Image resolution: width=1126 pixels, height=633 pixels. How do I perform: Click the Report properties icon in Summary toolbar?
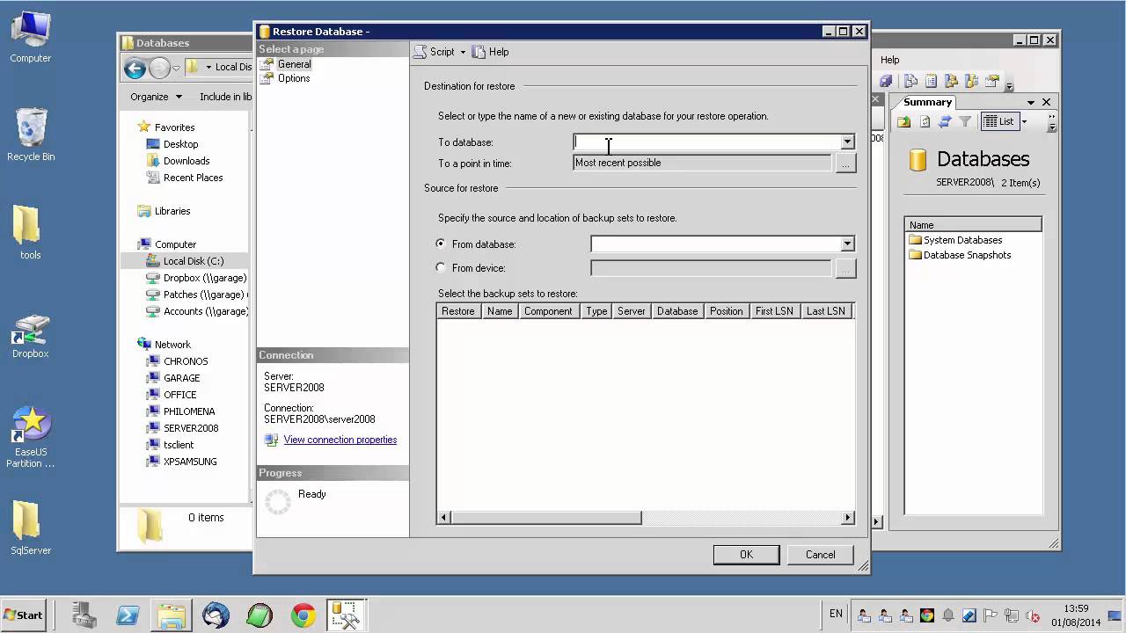[x=925, y=121]
